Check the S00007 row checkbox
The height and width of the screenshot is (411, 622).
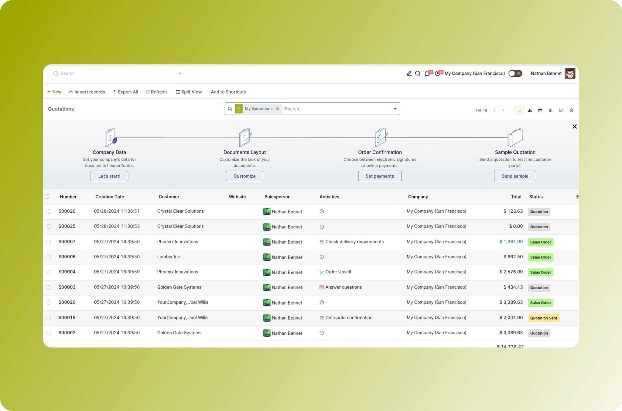click(x=49, y=242)
